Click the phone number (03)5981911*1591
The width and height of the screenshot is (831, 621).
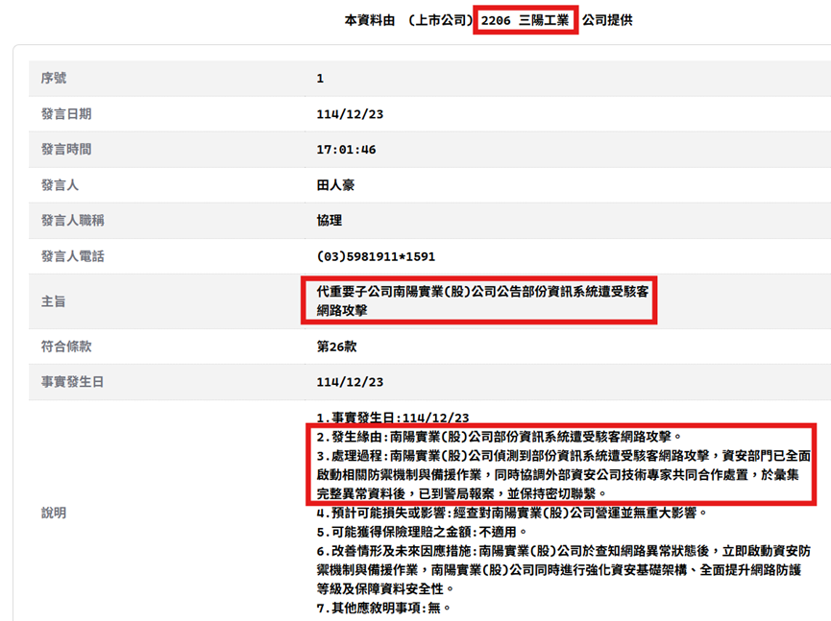coord(376,256)
